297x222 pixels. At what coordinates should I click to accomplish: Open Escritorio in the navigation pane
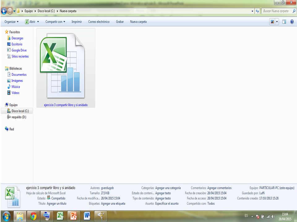tap(15, 44)
